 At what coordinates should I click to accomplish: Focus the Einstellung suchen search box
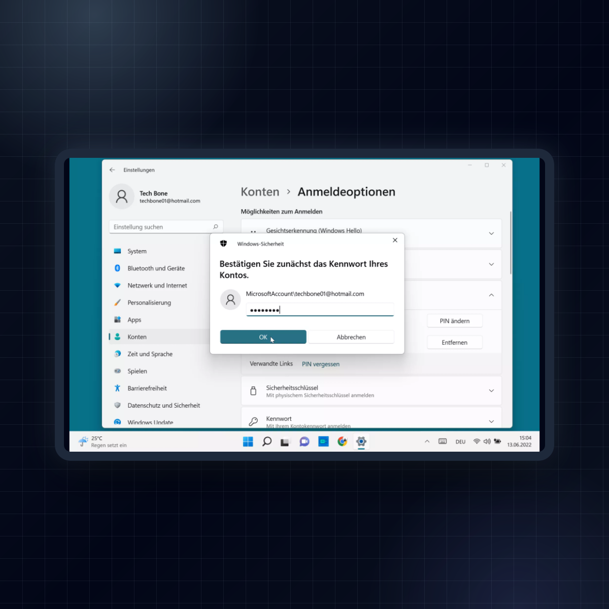(166, 227)
